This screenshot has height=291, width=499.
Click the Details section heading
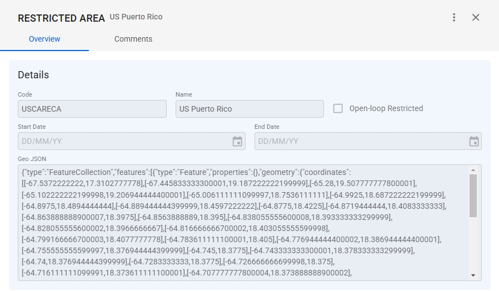click(x=33, y=75)
